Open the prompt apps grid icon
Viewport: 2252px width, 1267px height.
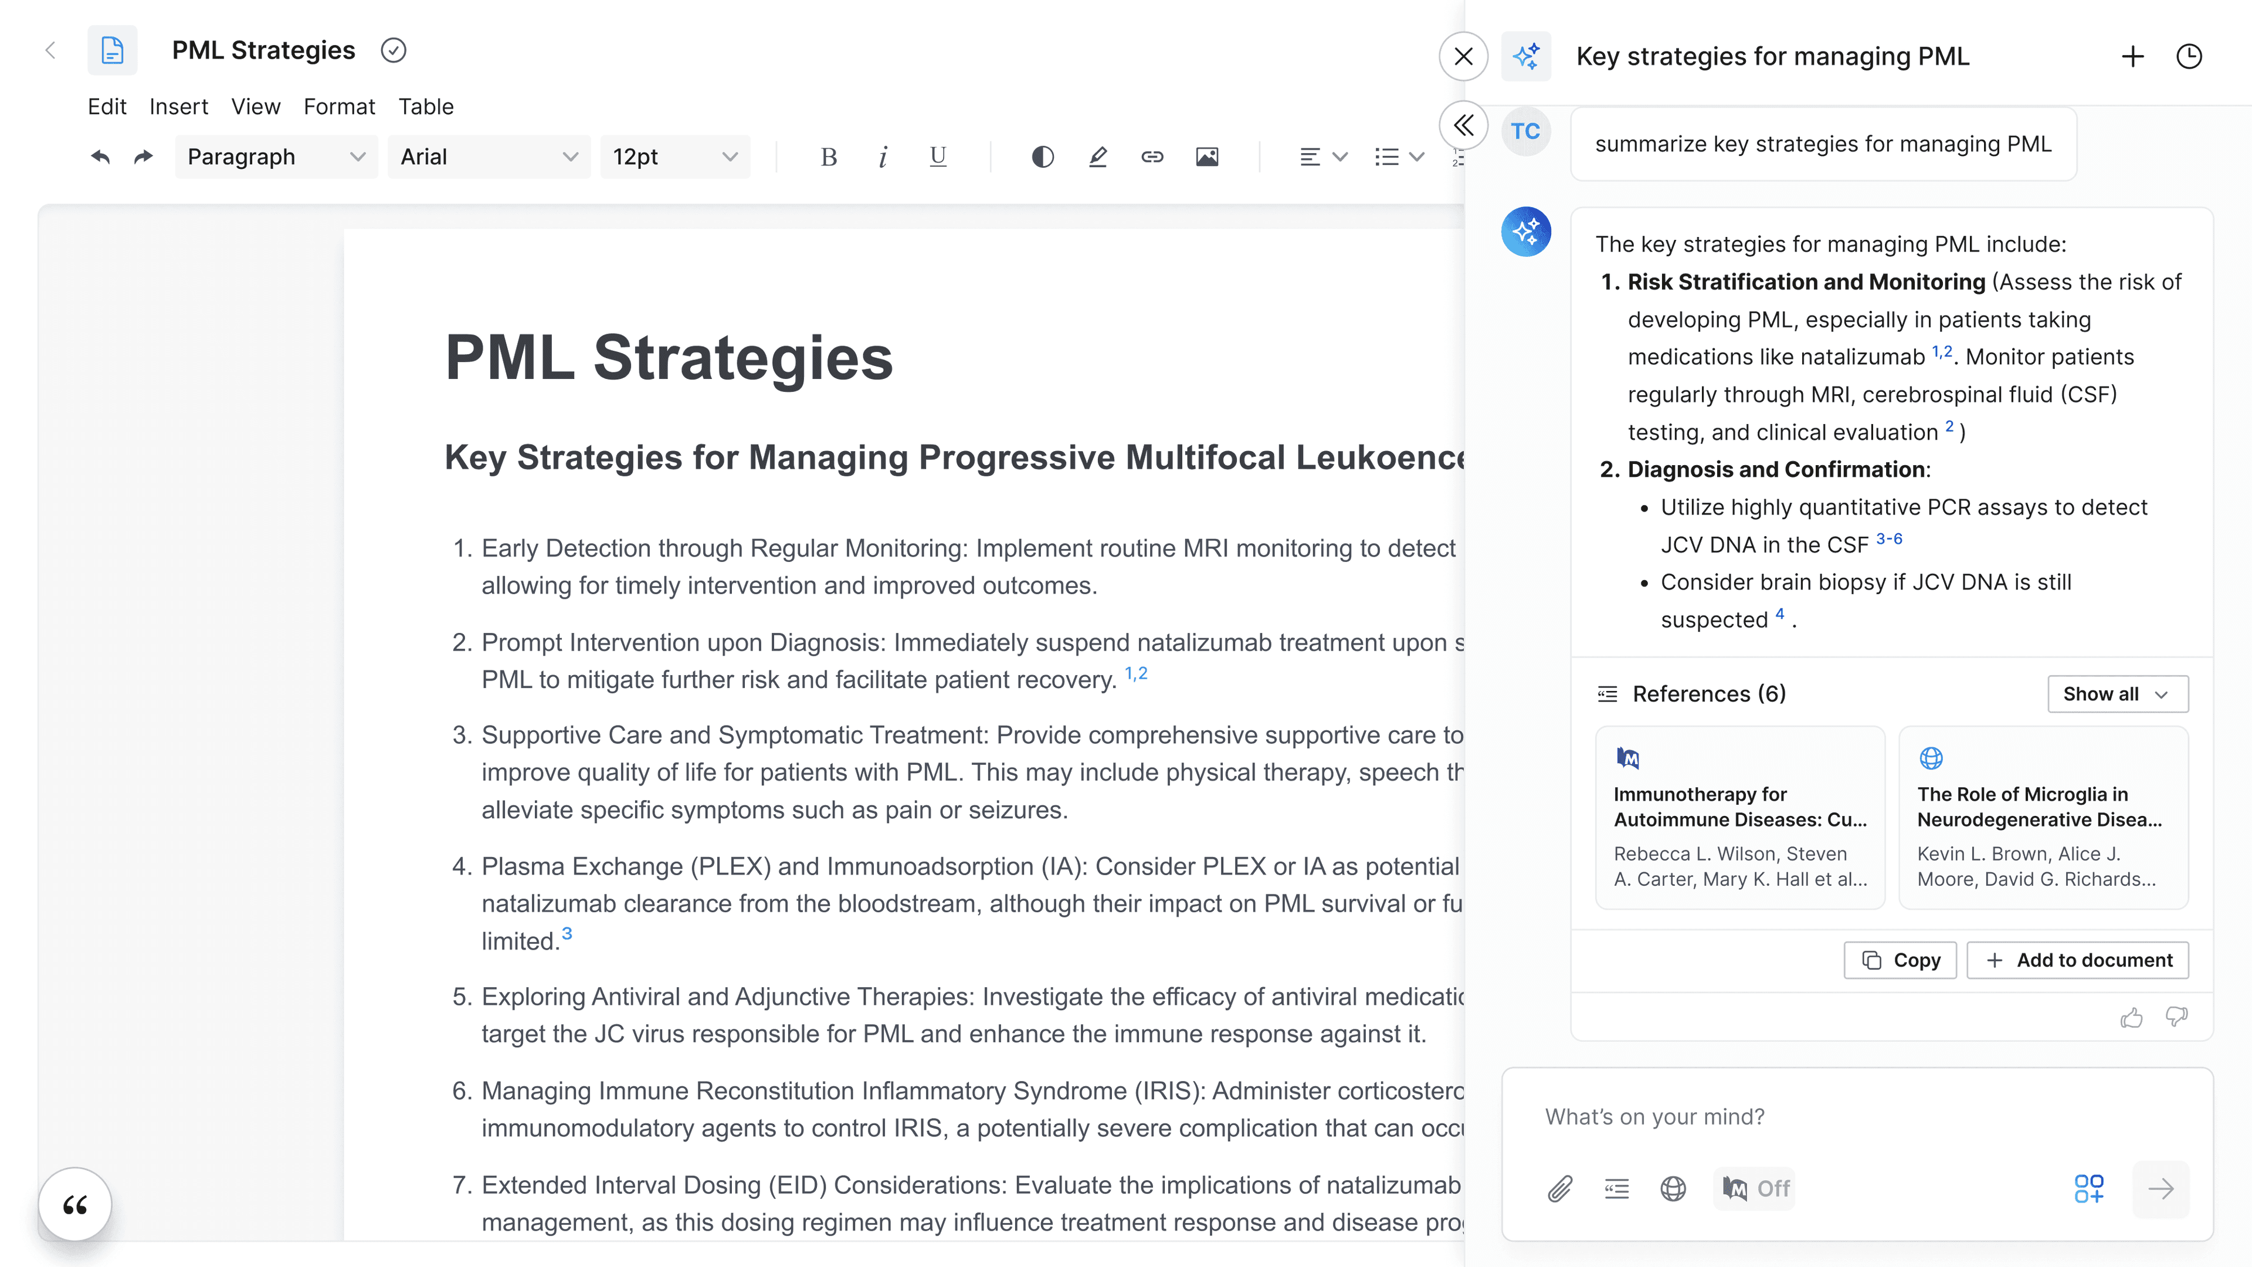2090,1188
